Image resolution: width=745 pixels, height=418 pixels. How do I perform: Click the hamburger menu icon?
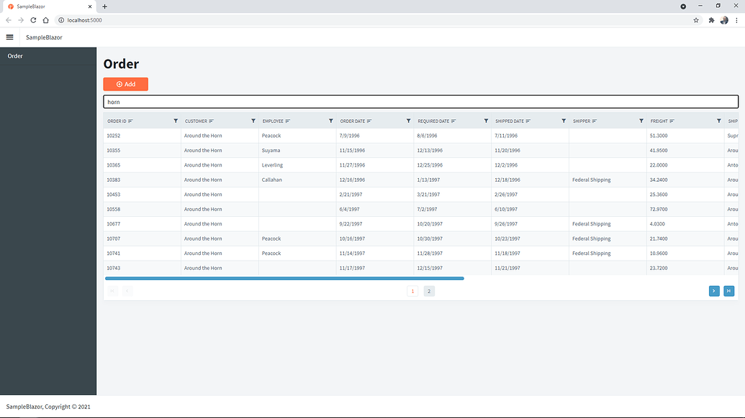click(x=9, y=37)
